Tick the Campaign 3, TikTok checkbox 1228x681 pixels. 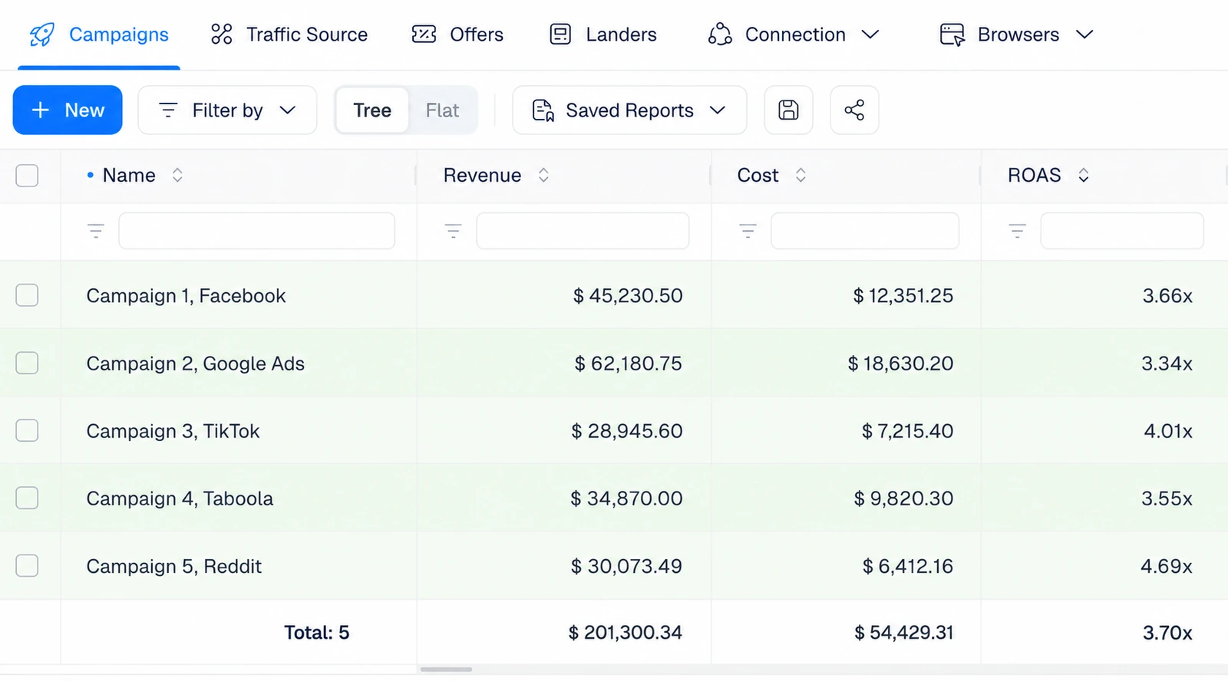pyautogui.click(x=27, y=430)
